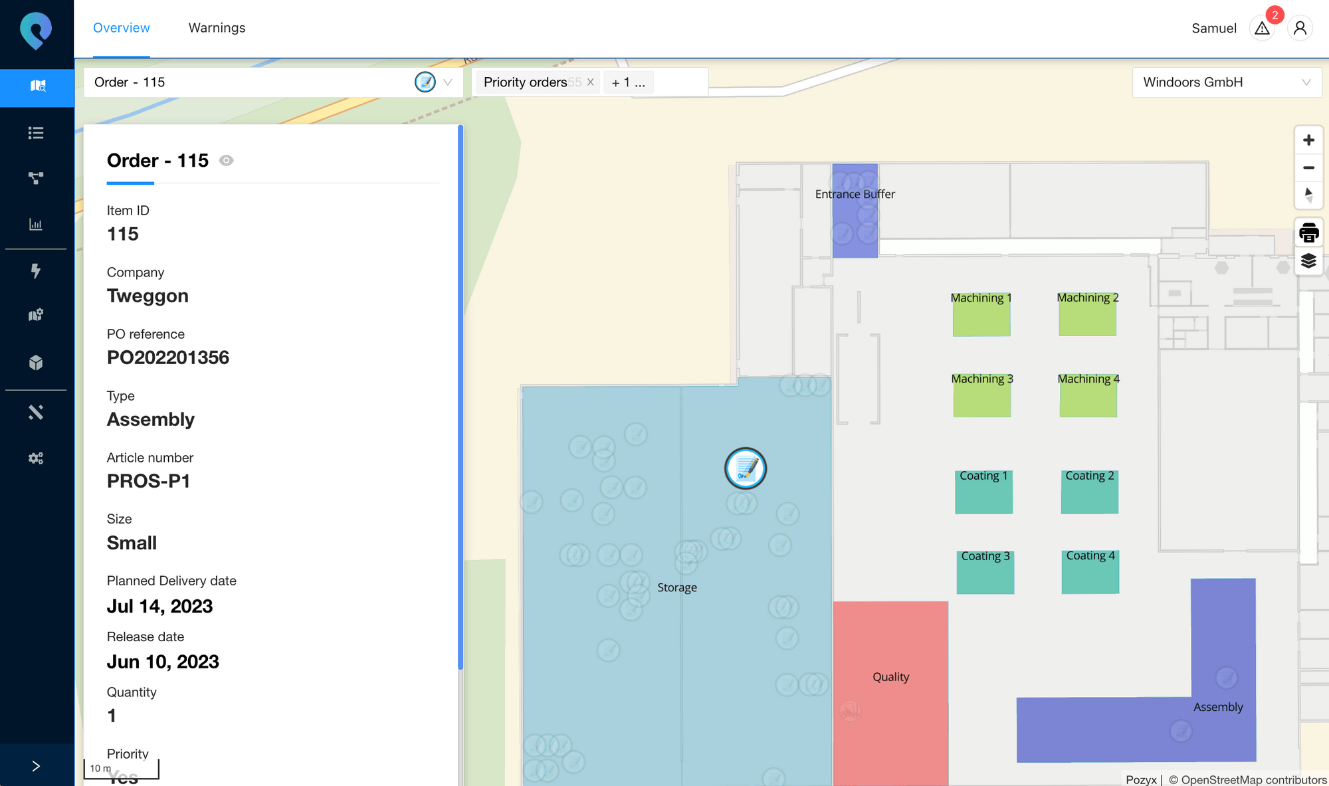Switch to the Warnings tab
The height and width of the screenshot is (786, 1329).
pyautogui.click(x=217, y=28)
